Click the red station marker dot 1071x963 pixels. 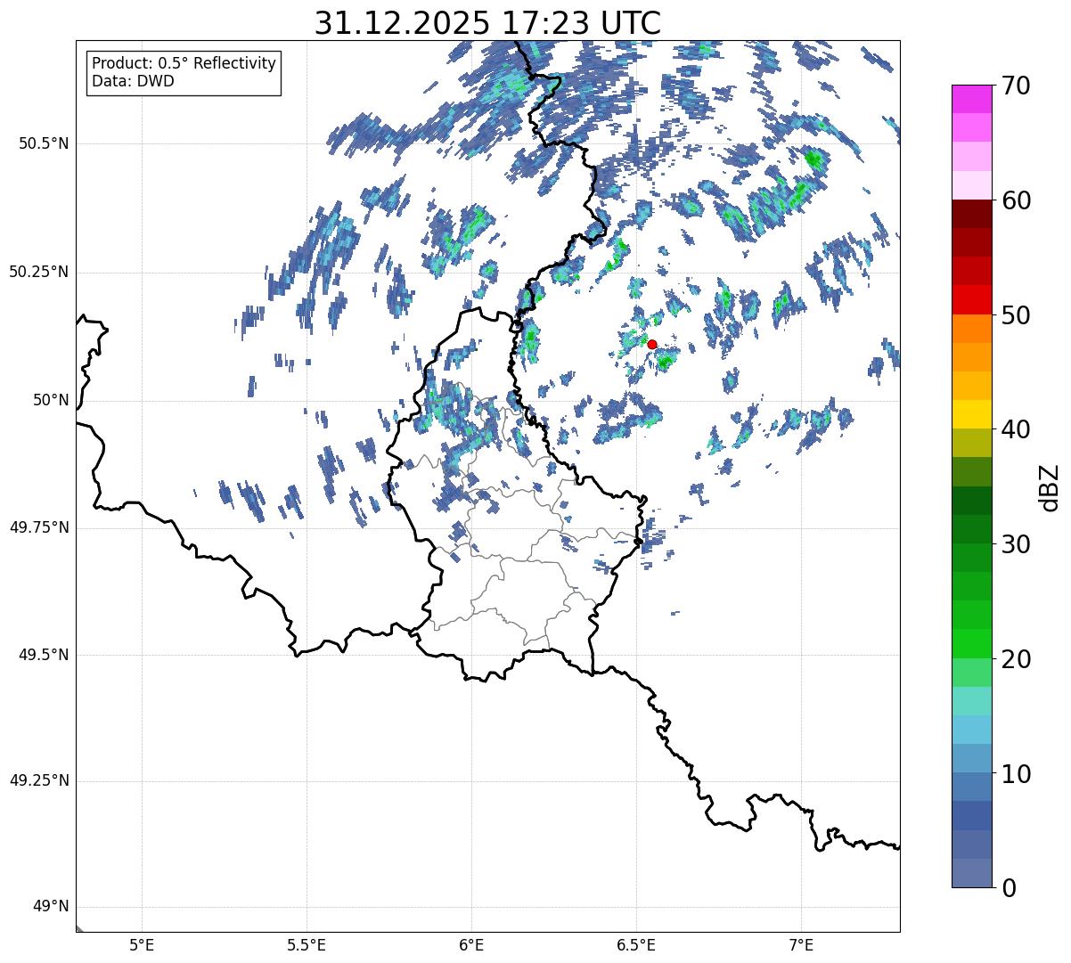pyautogui.click(x=652, y=344)
